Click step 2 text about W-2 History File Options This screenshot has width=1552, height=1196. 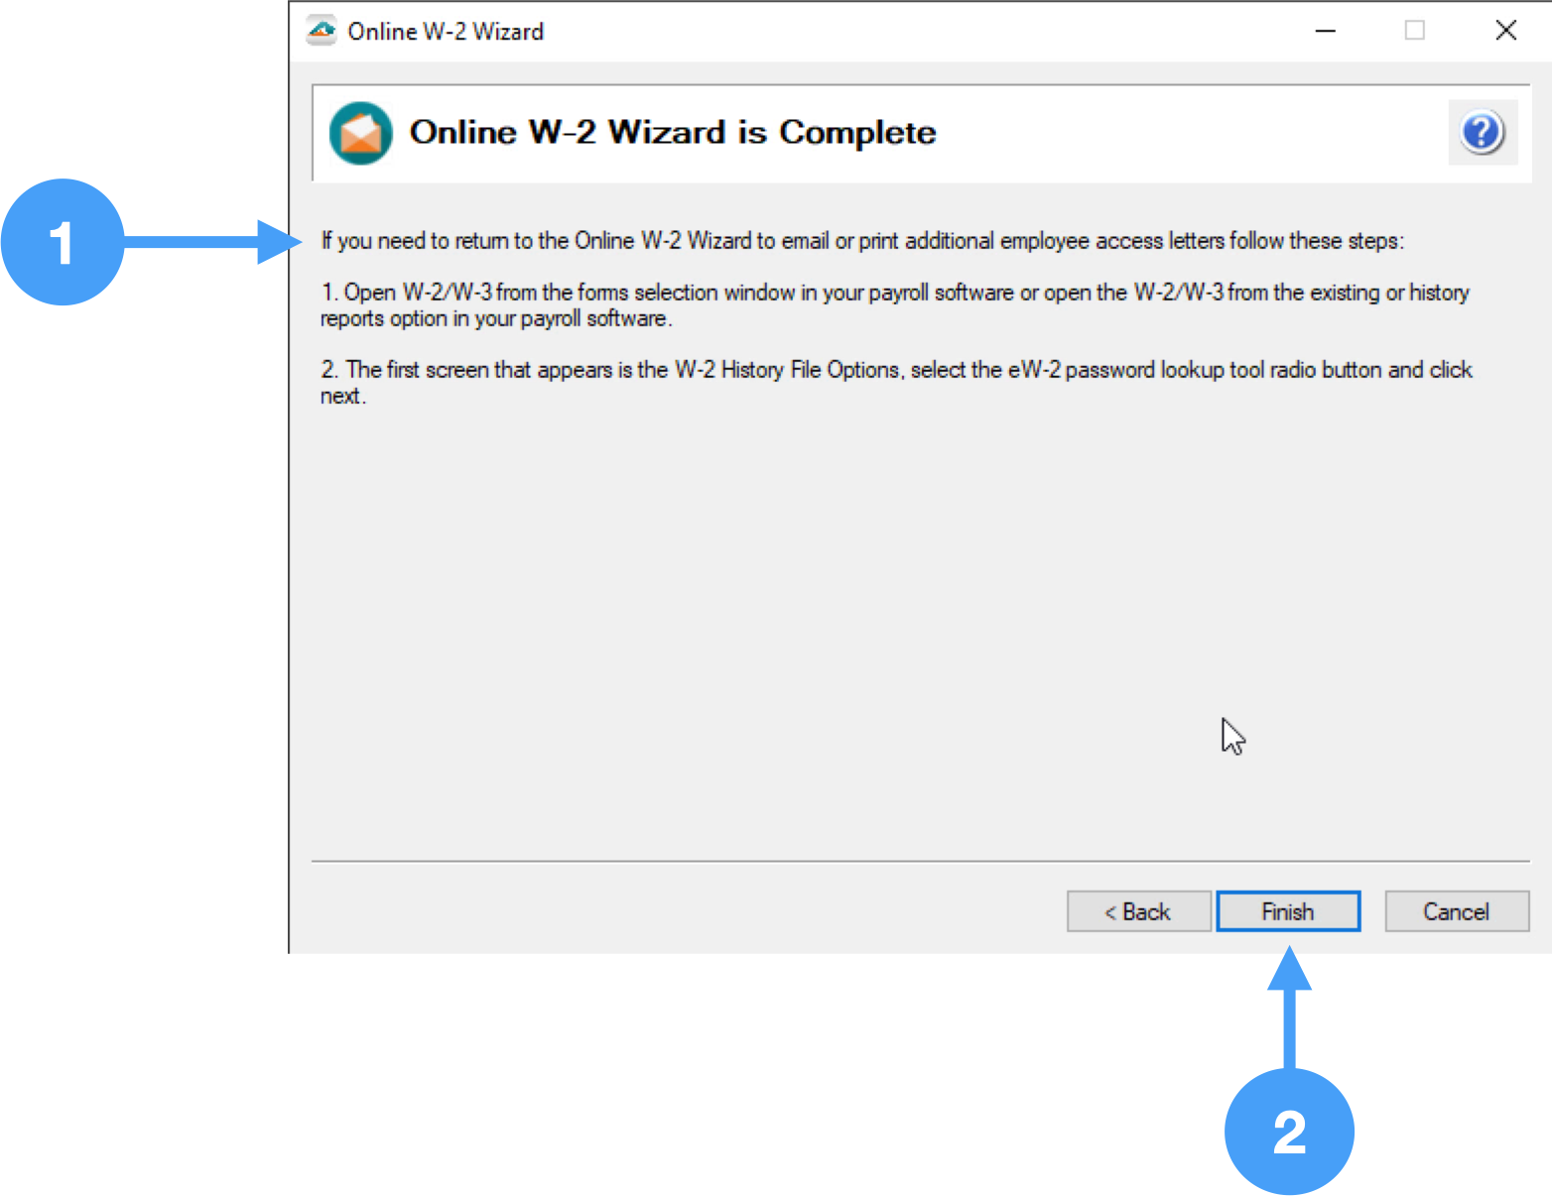(x=895, y=382)
